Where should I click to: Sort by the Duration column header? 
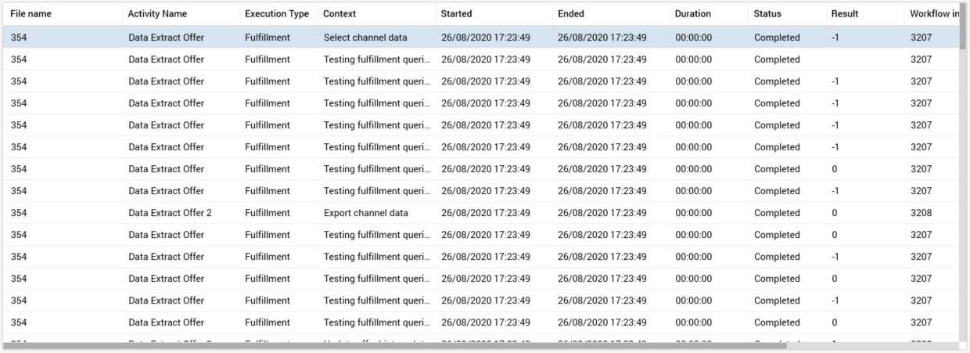click(x=693, y=14)
